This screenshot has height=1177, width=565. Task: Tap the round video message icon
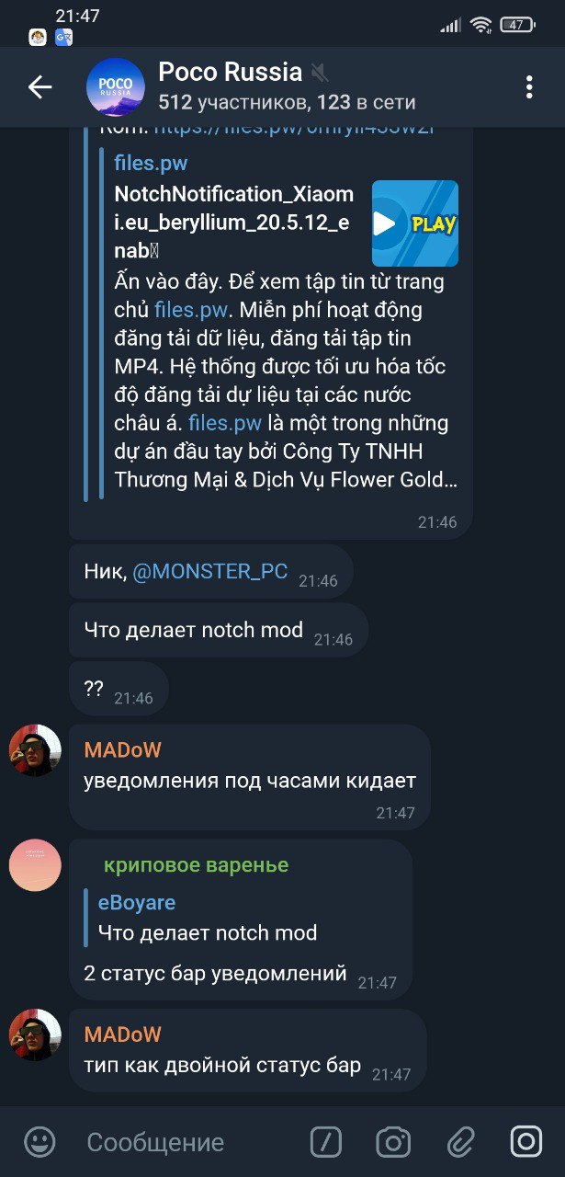pos(526,1142)
